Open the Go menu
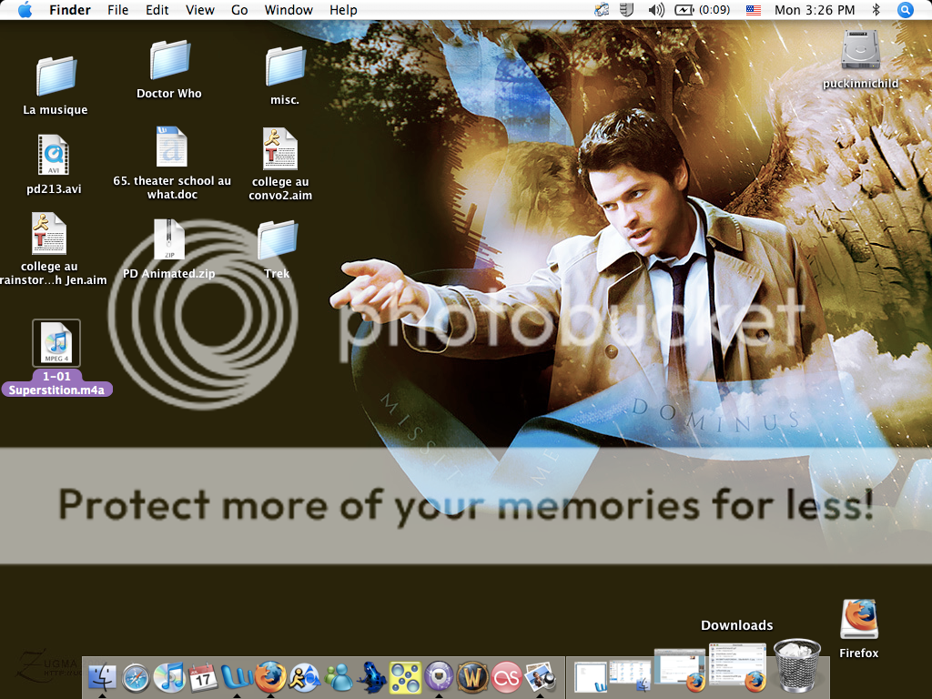The height and width of the screenshot is (699, 932). (239, 10)
